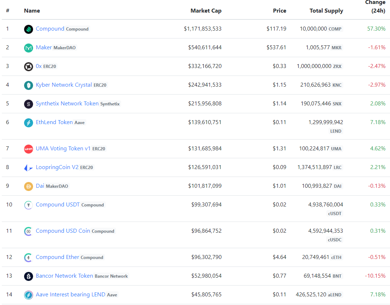Image resolution: width=390 pixels, height=305 pixels.
Task: Open the Compound USDT link
Action: pyautogui.click(x=58, y=204)
